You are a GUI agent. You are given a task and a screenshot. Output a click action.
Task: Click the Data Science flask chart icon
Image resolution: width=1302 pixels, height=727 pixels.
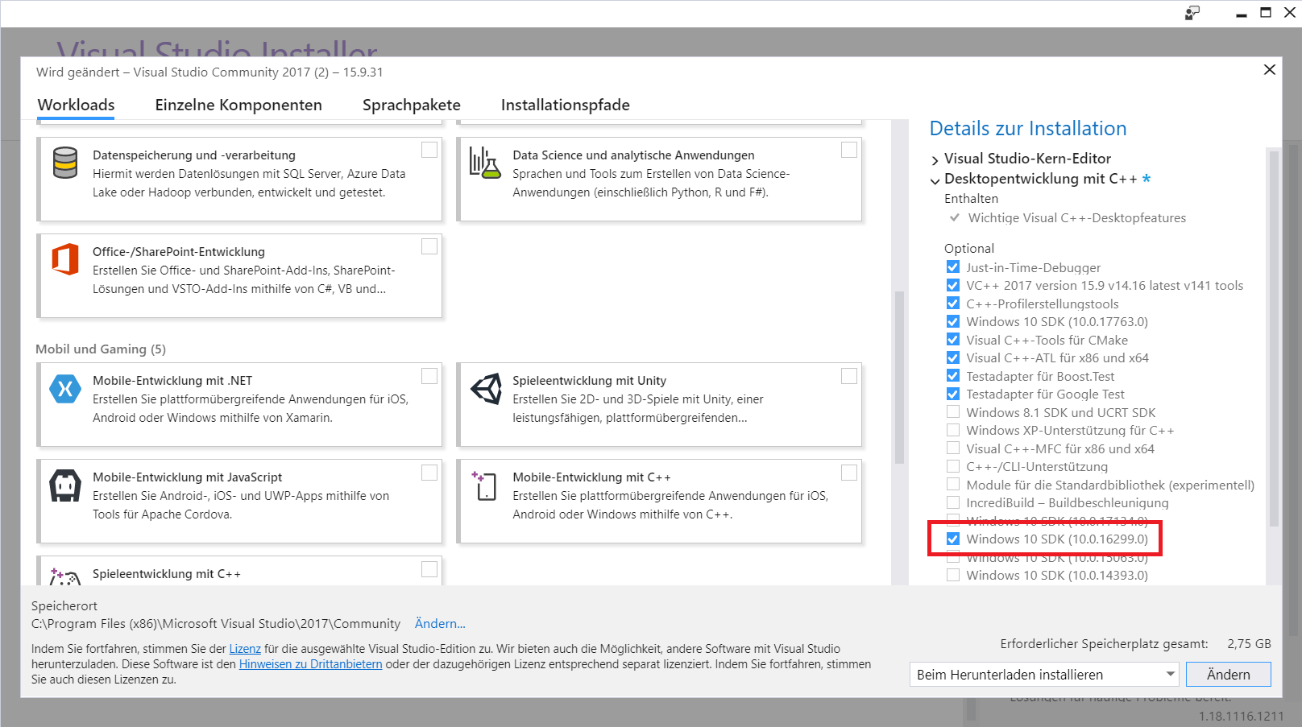(x=485, y=163)
